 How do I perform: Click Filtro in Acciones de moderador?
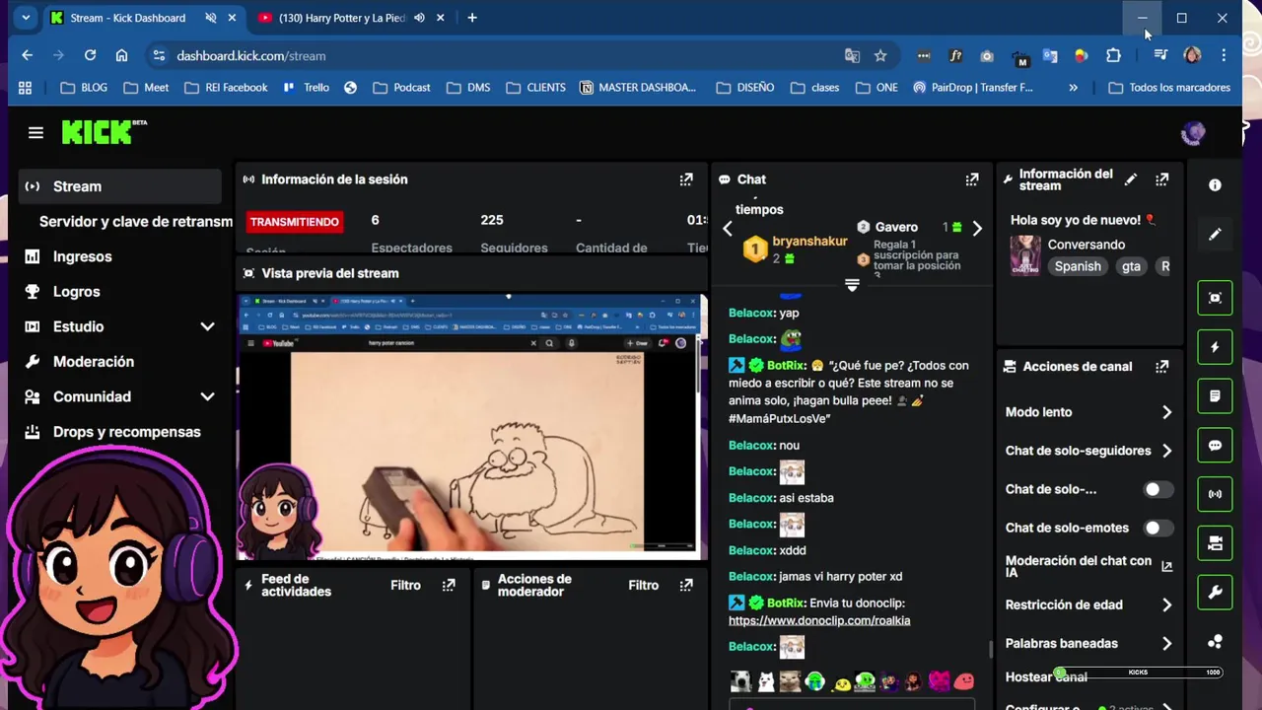coord(643,586)
